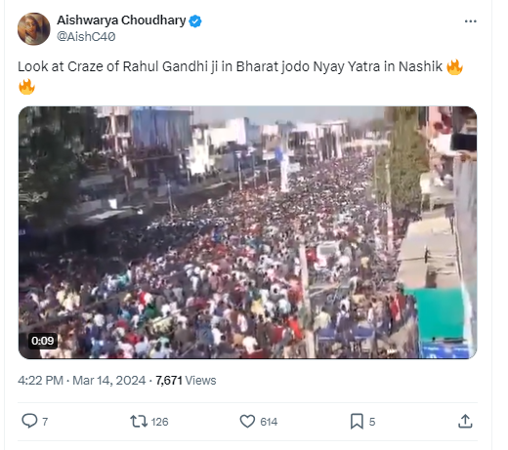
Task: Click the @AishC40 handle
Action: (86, 36)
